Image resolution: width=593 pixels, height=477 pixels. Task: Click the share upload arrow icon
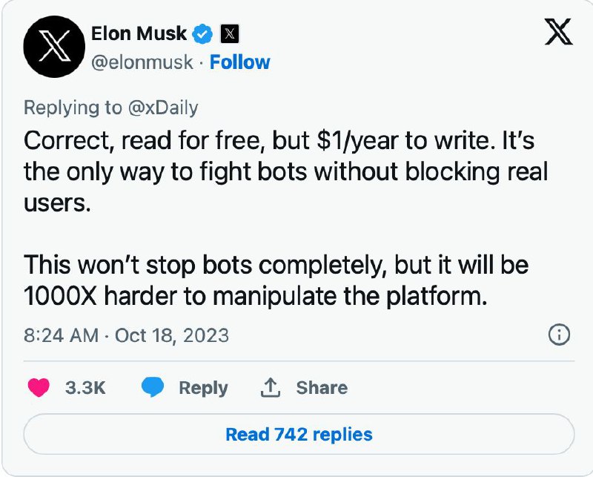click(x=271, y=388)
